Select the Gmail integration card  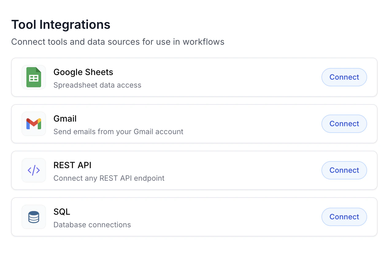pyautogui.click(x=194, y=124)
